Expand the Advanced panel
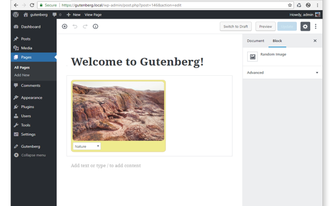The width and height of the screenshot is (333, 206). click(x=283, y=73)
